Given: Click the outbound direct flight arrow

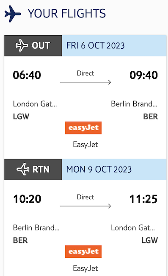Looking at the screenshot, I should pyautogui.click(x=85, y=82).
